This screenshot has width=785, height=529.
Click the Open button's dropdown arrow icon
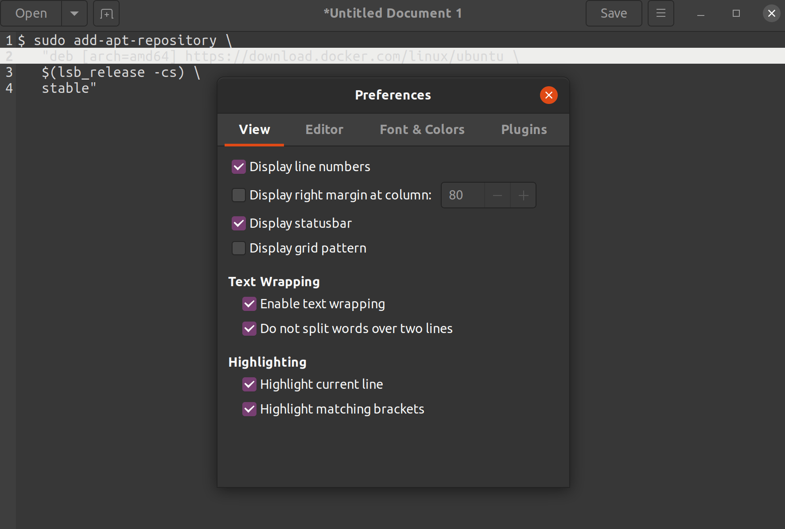click(74, 13)
